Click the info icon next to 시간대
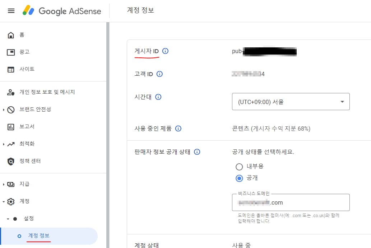Image resolution: width=371 pixels, height=248 pixels. point(158,97)
